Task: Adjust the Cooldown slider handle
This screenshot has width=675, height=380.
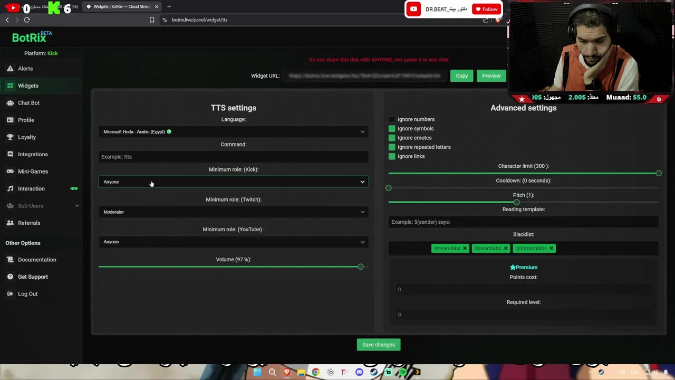Action: point(389,188)
